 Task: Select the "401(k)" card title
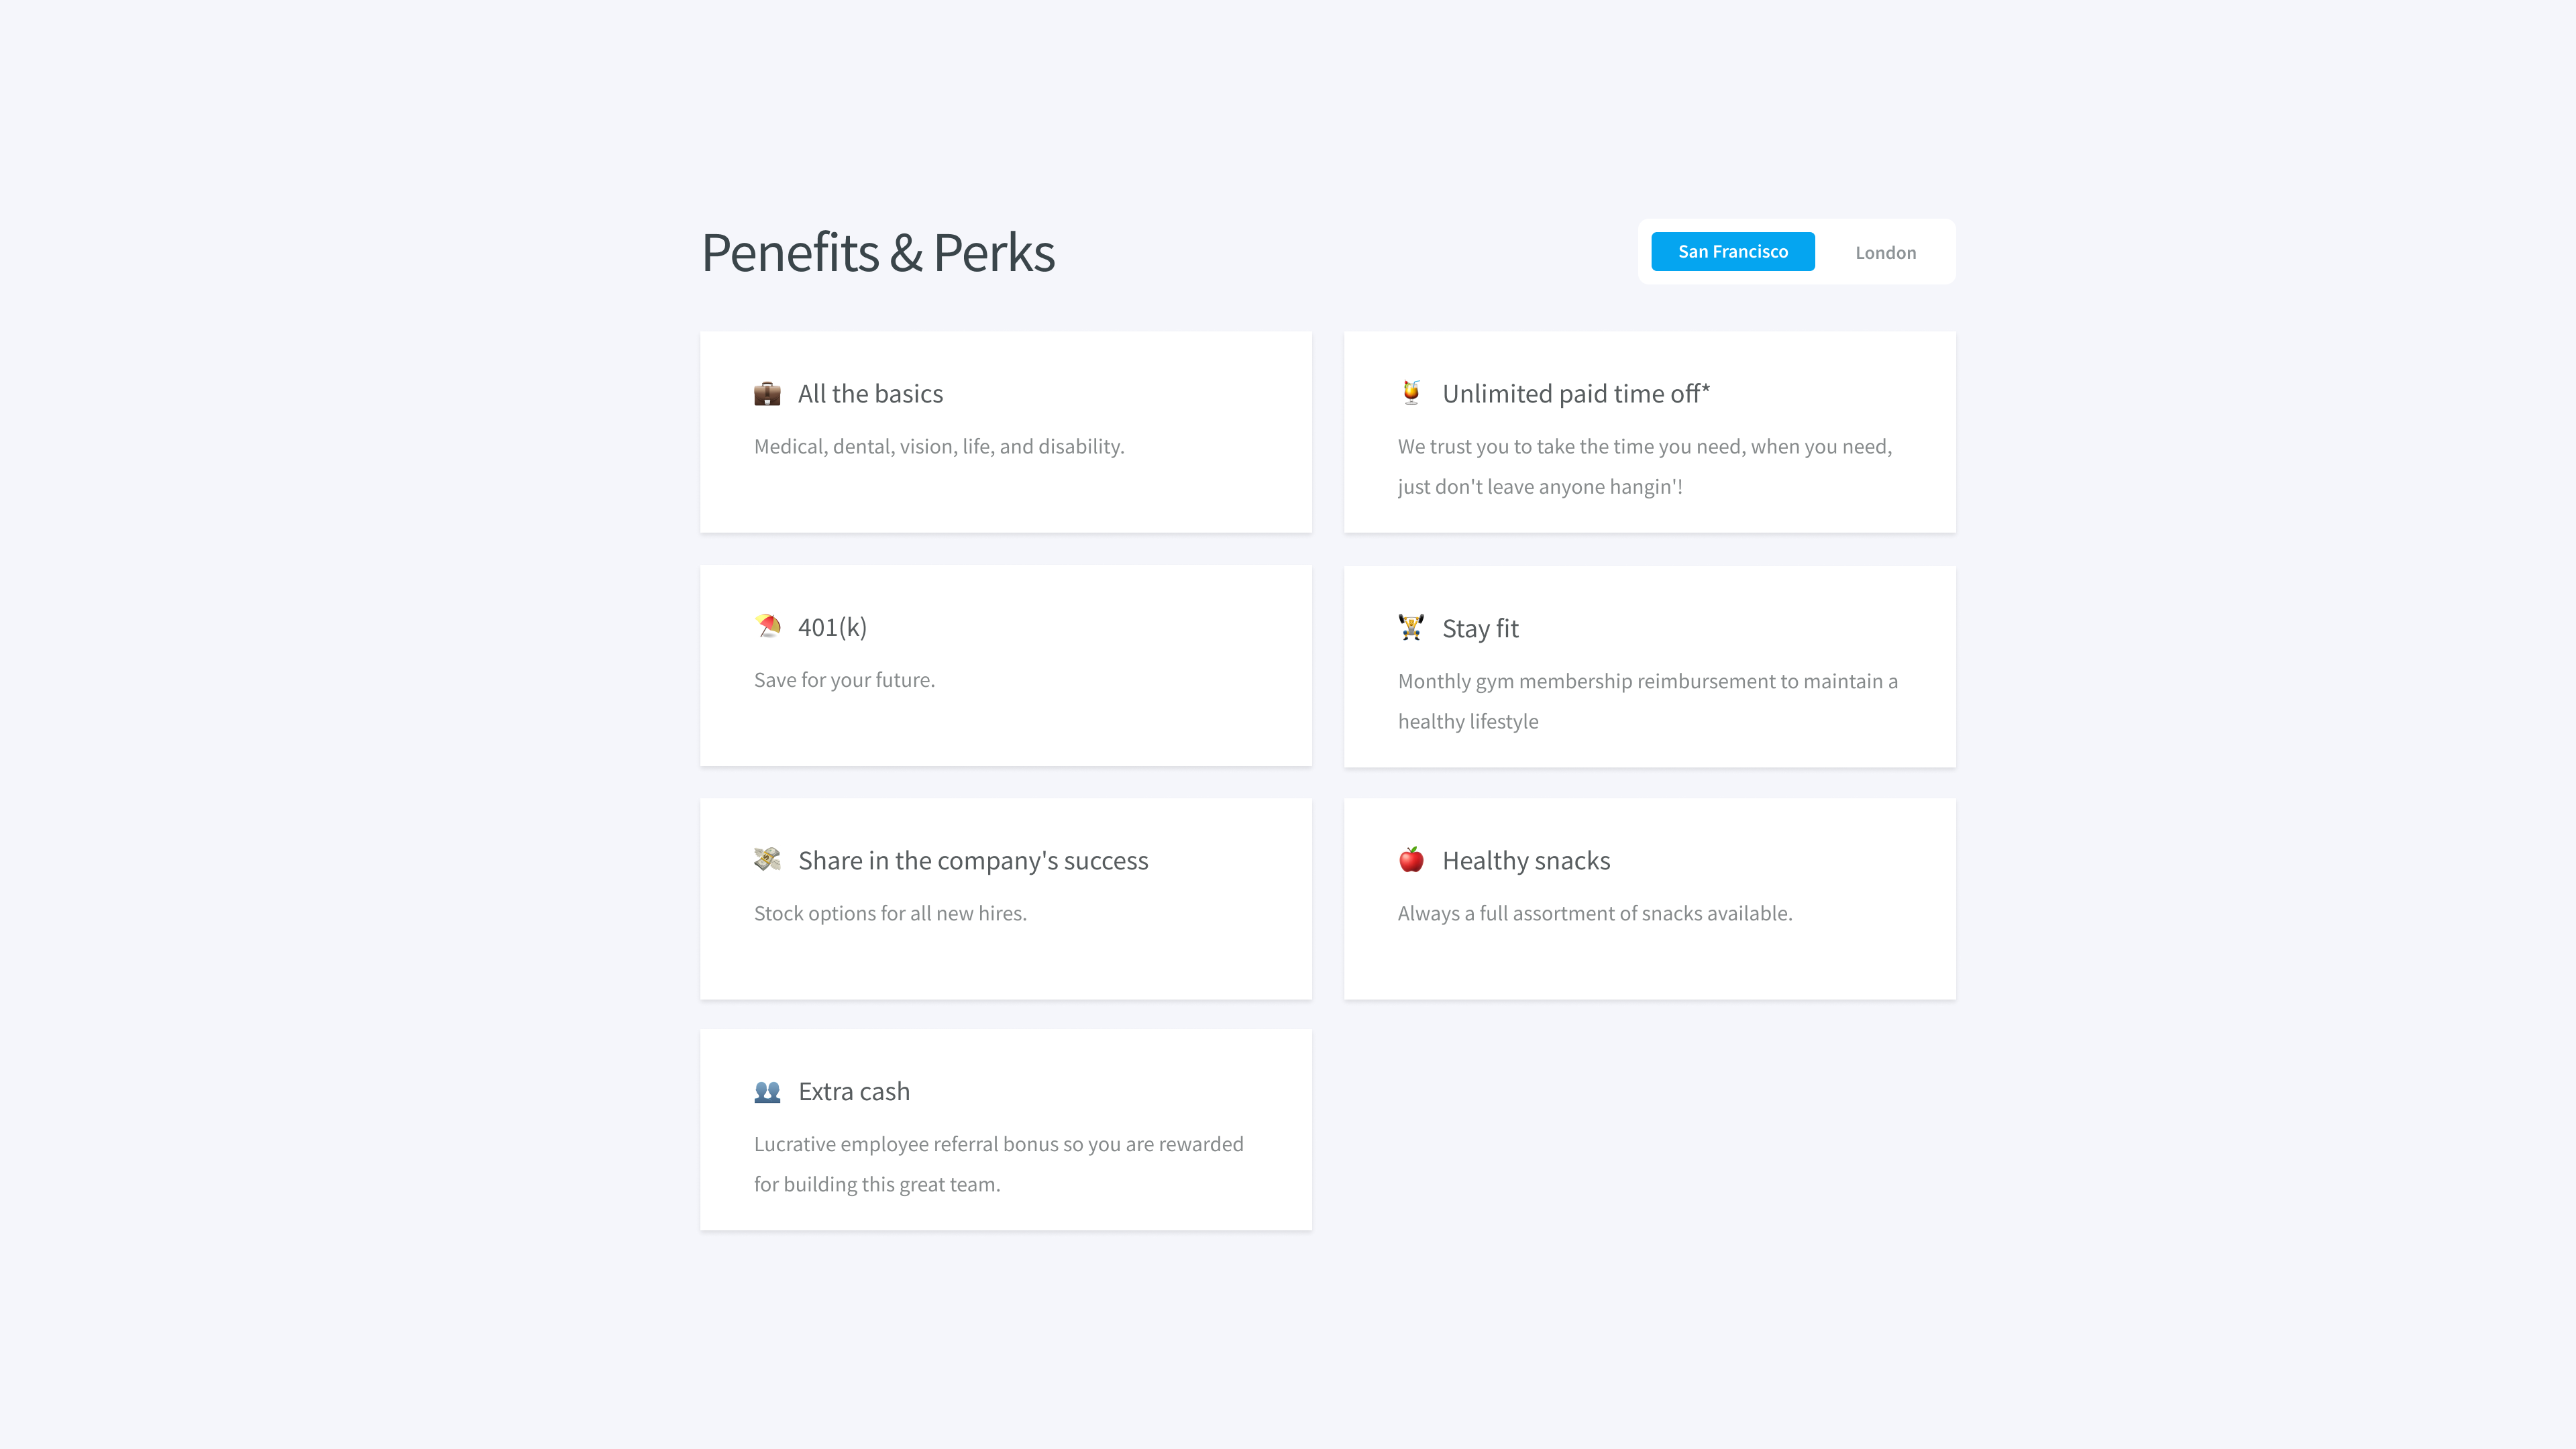(x=832, y=628)
